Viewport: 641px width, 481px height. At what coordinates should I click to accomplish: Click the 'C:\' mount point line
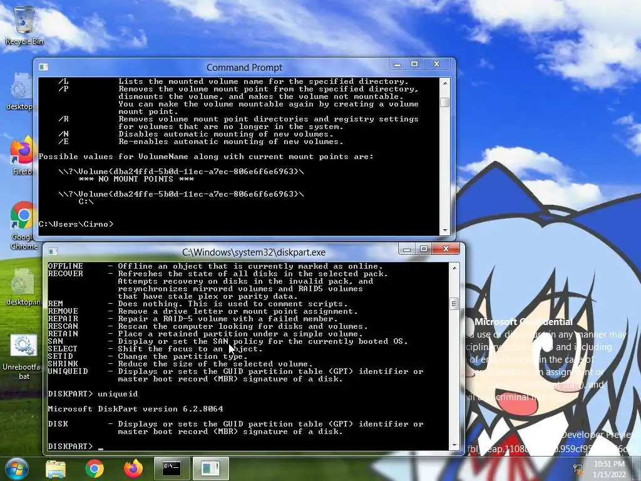click(86, 202)
